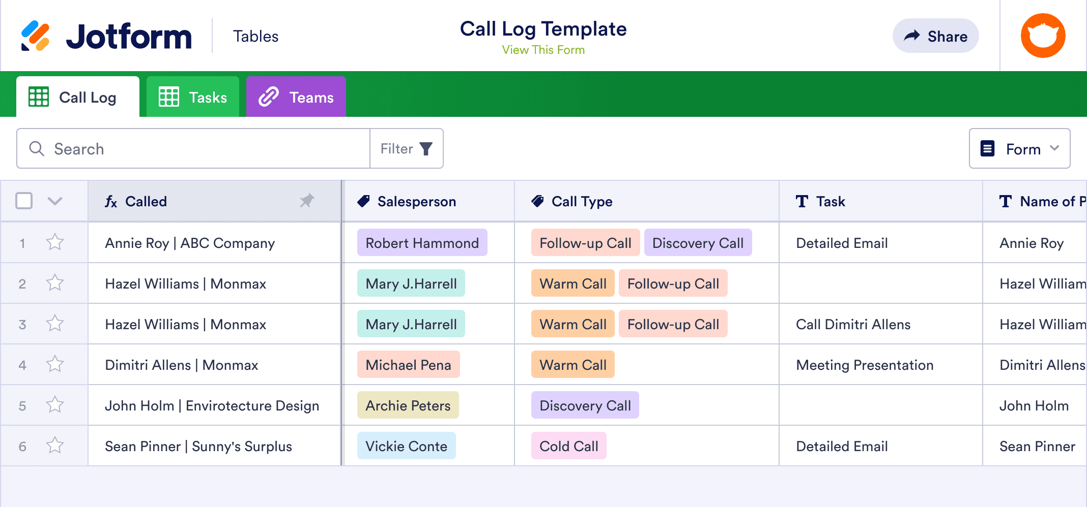Click Follow-up Call tag in row 1

pyautogui.click(x=585, y=242)
